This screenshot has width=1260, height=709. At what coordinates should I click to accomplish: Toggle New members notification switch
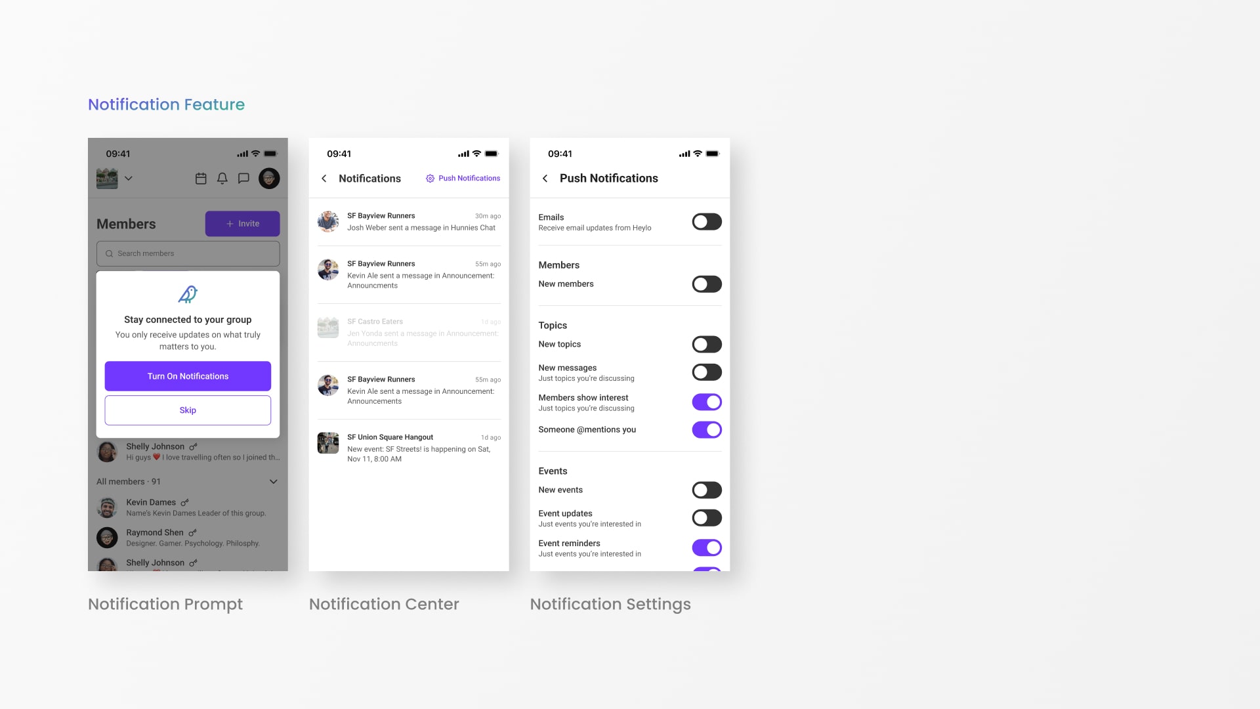pyautogui.click(x=706, y=283)
